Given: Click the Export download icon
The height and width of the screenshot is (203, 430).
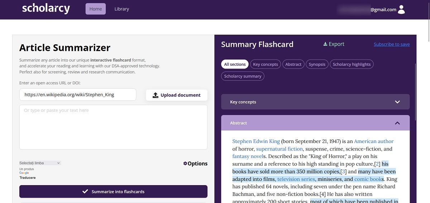Looking at the screenshot, I should pos(325,44).
